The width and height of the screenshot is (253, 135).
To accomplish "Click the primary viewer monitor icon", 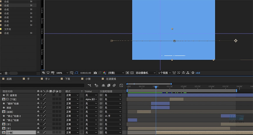I will pyautogui.click(x=48, y=73).
